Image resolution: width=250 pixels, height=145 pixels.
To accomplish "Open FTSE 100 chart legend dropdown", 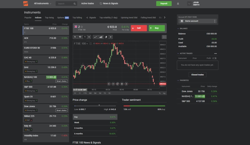I will pyautogui.click(x=87, y=44).
